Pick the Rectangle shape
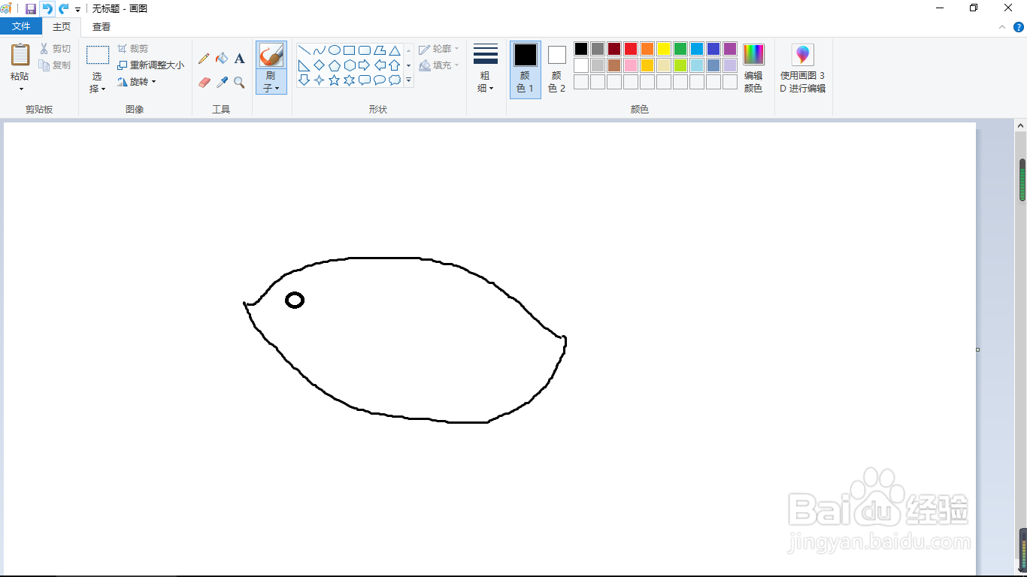This screenshot has height=577, width=1027. [x=350, y=50]
